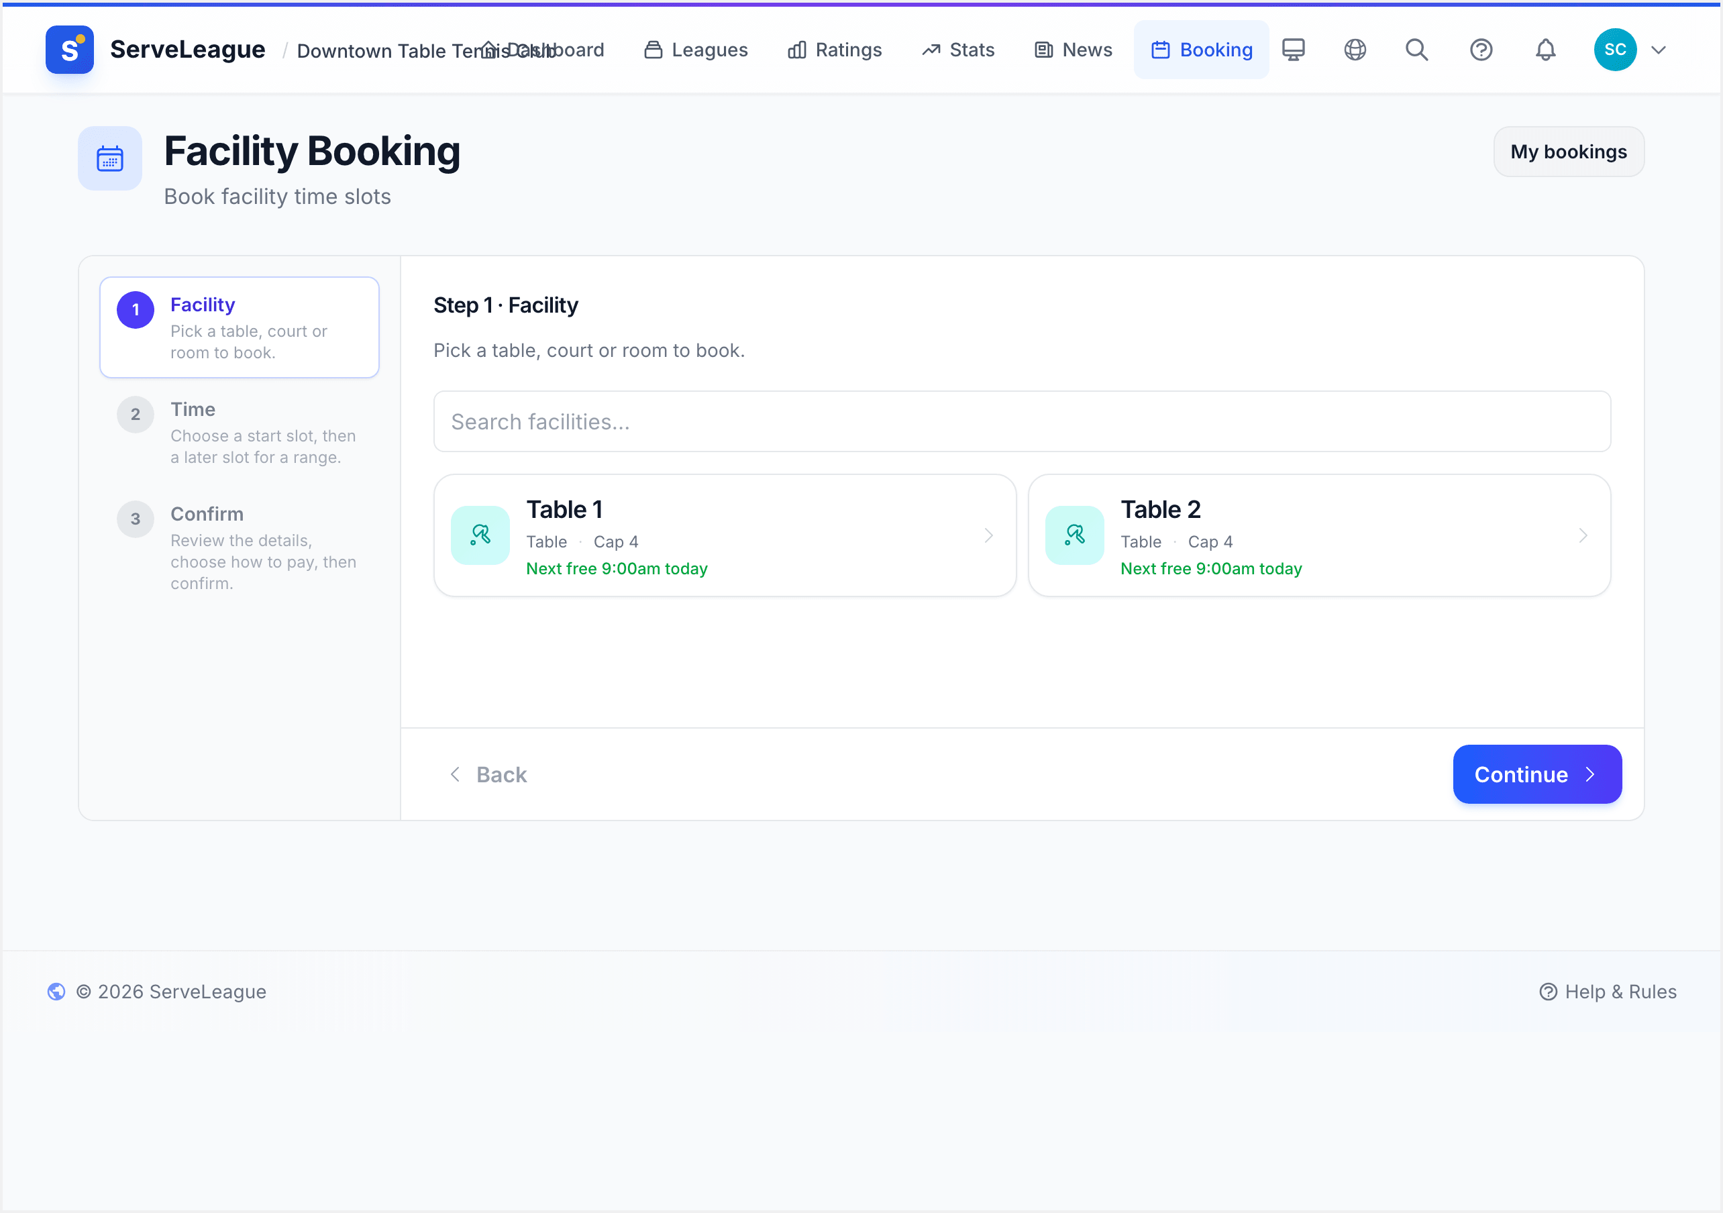1723x1213 pixels.
Task: Select step 3 Confirm in sidebar
Action: click(x=240, y=548)
